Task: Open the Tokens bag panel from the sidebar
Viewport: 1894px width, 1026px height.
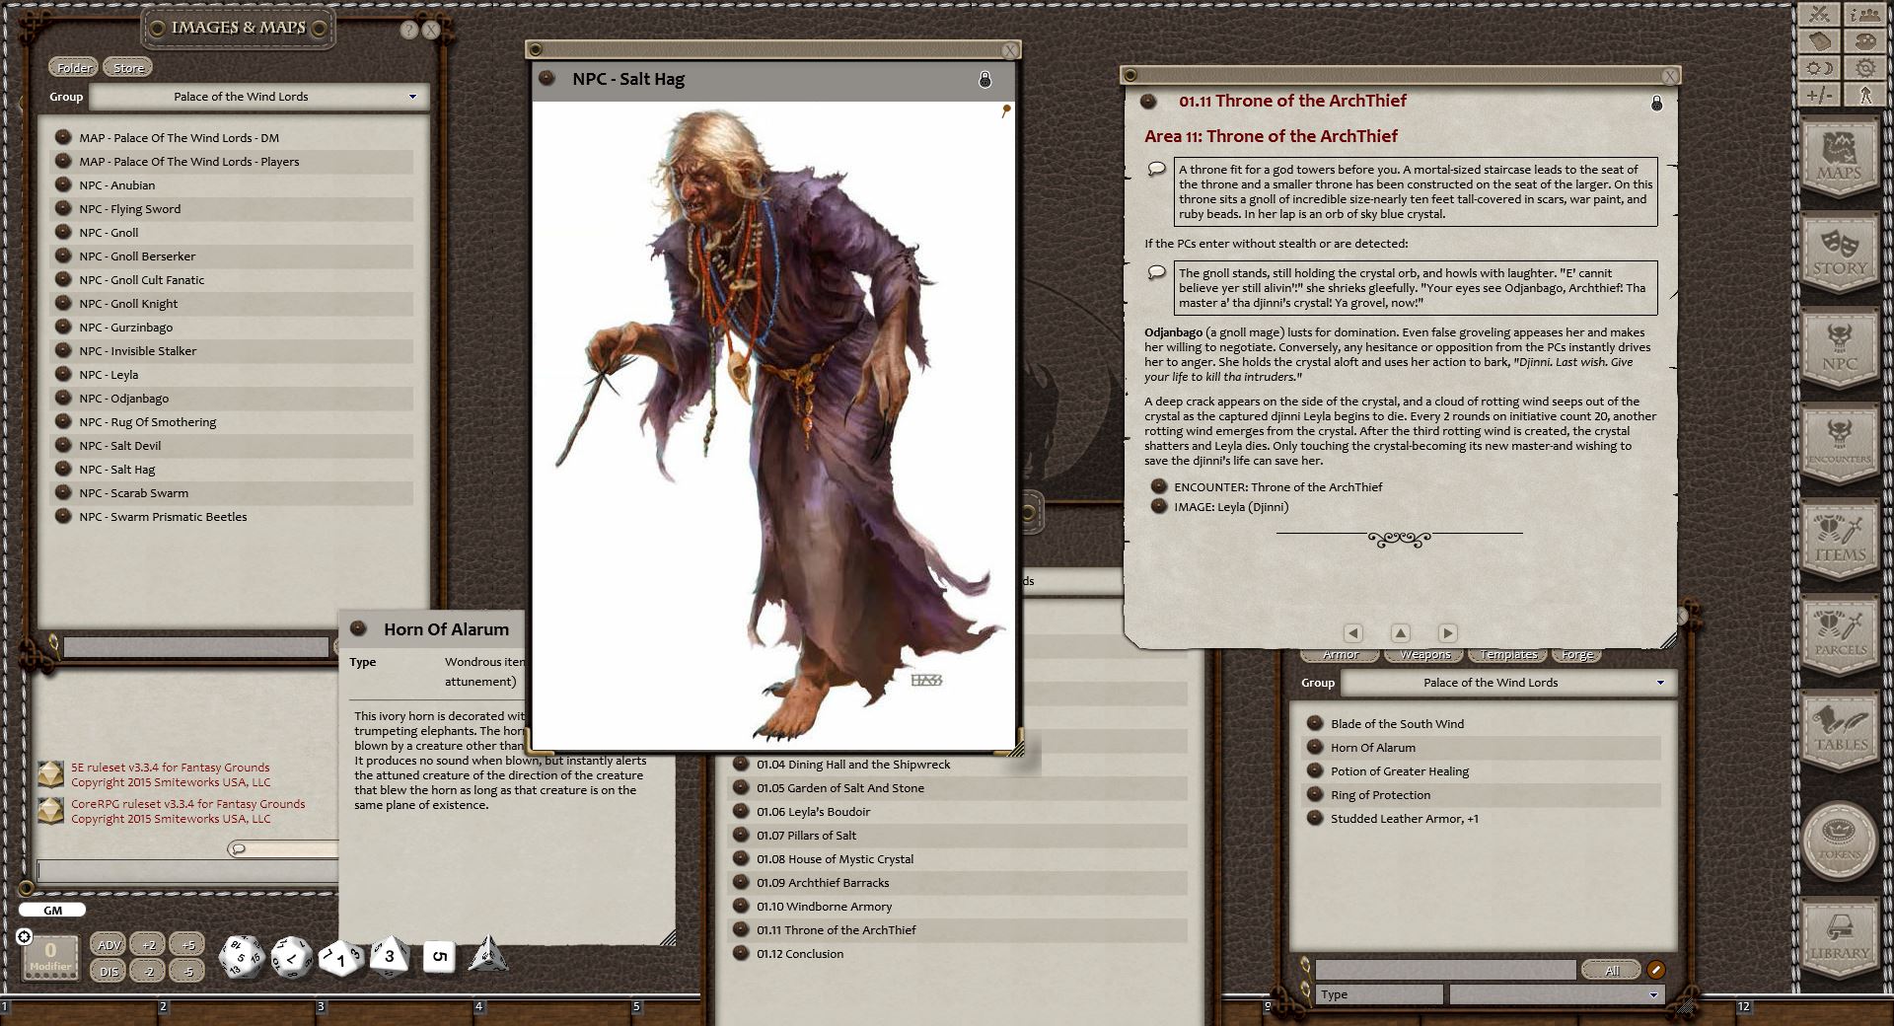Action: 1840,839
